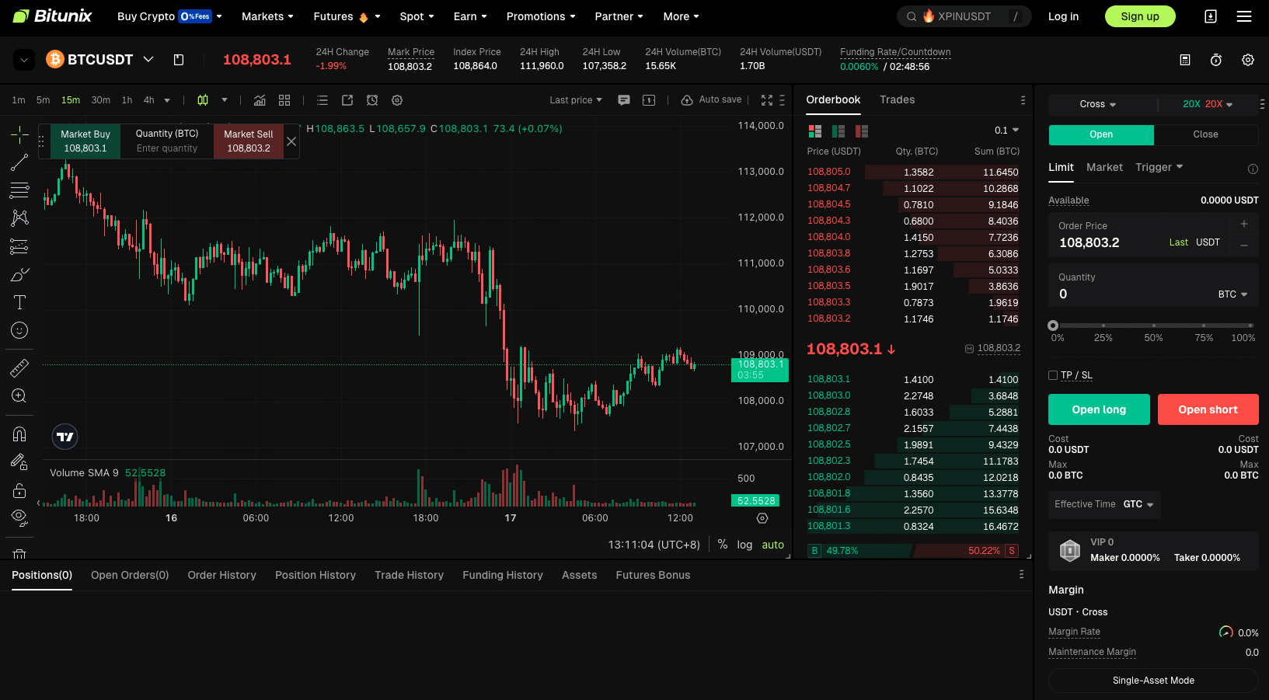
Task: Toggle the log scale button
Action: coord(744,545)
